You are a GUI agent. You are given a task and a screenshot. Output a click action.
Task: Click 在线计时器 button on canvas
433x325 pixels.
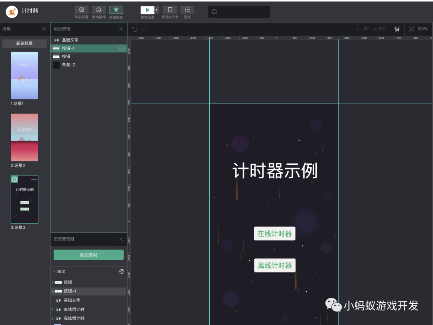275,234
